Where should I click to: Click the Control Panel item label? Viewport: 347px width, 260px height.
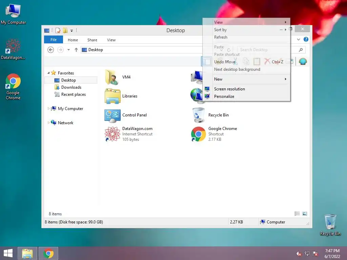(x=135, y=115)
